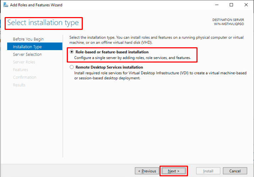Select Role-based or feature-based installation radio button
Image resolution: width=254 pixels, height=177 pixels.
coord(72,52)
